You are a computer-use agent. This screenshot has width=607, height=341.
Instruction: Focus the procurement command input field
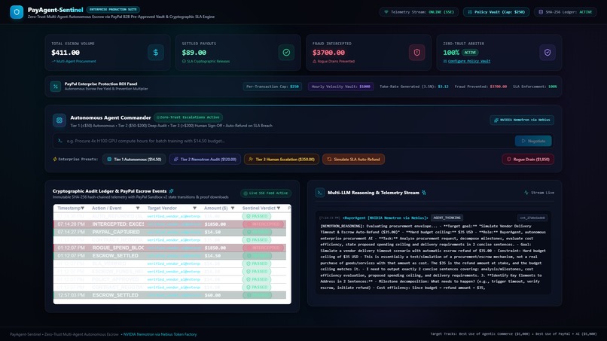click(288, 141)
